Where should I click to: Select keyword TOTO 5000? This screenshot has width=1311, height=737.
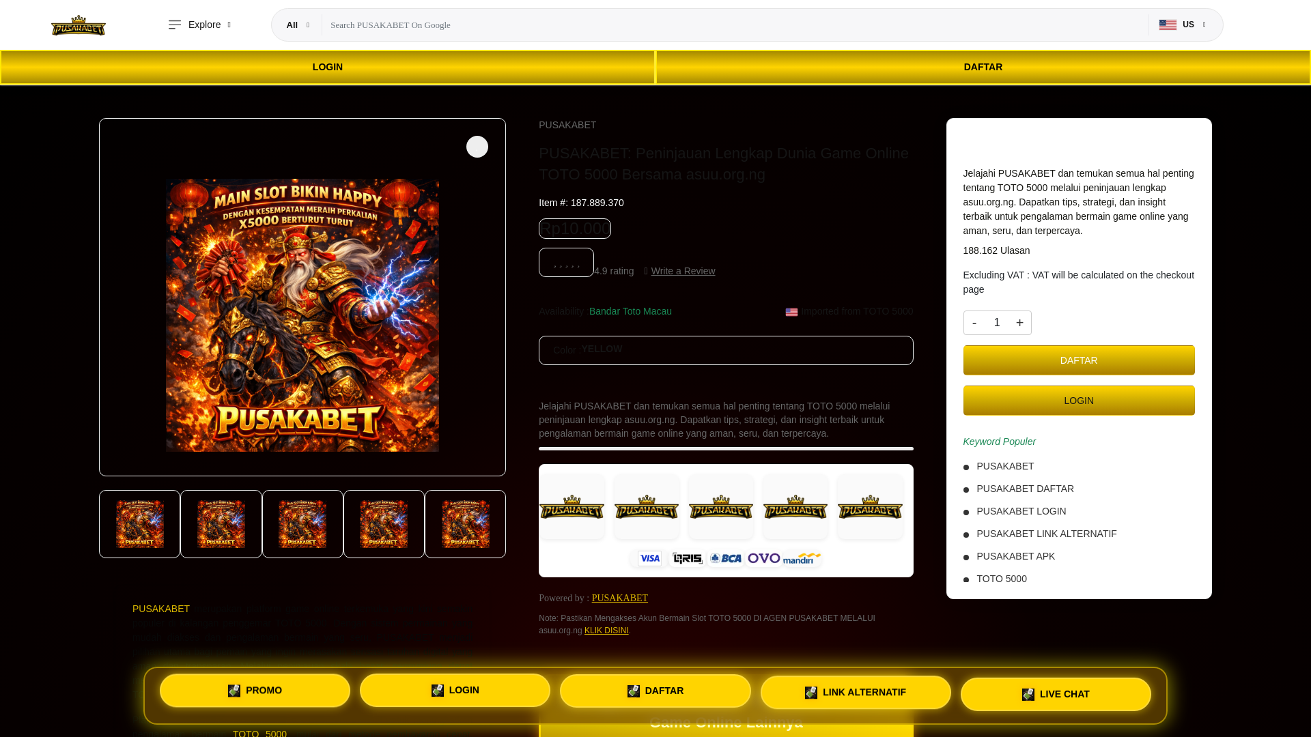point(1002,579)
